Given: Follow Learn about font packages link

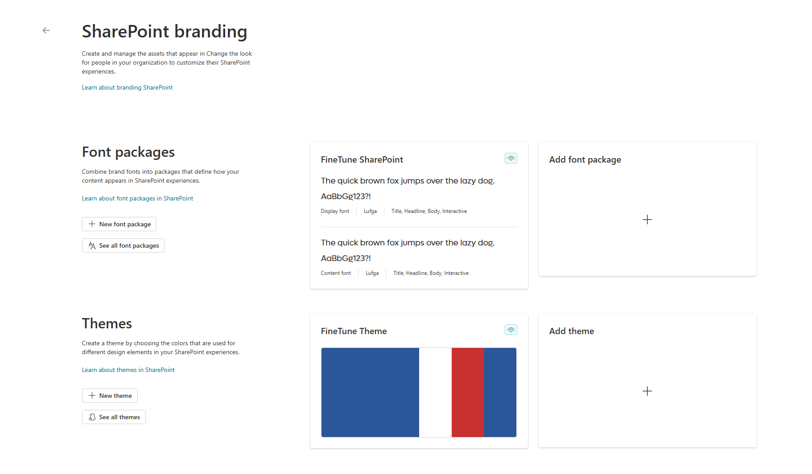Looking at the screenshot, I should (137, 199).
